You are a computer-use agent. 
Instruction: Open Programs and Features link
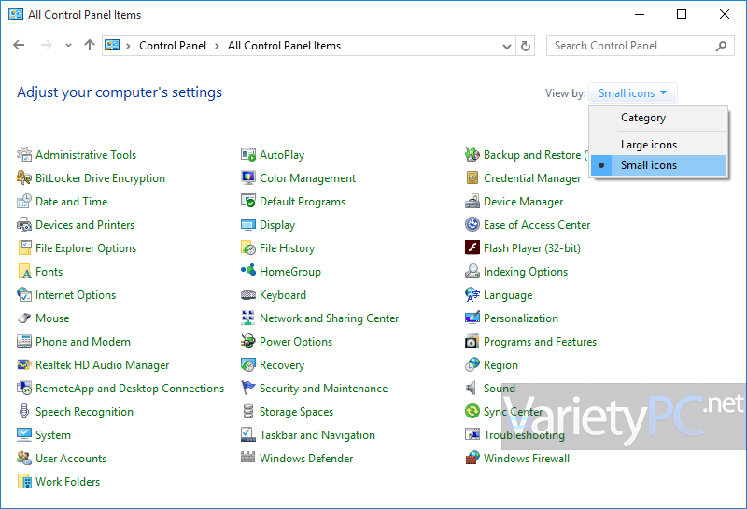540,341
